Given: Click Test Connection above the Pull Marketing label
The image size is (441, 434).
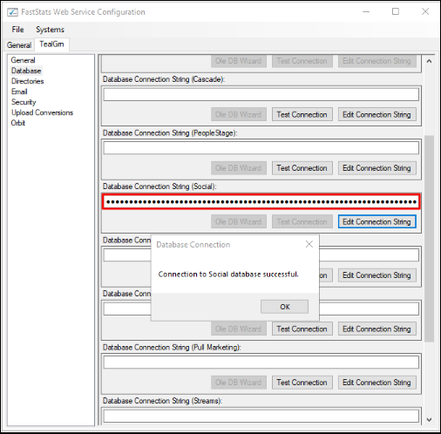Looking at the screenshot, I should [x=302, y=329].
